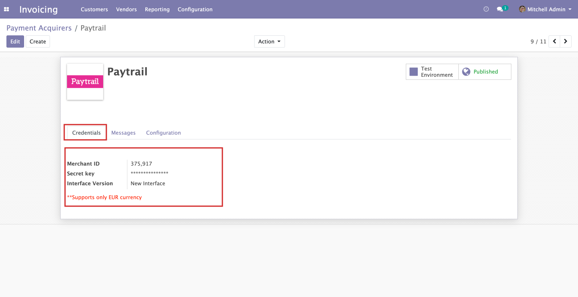This screenshot has height=297, width=578.
Task: Toggle the Test Environment button
Action: [x=432, y=72]
